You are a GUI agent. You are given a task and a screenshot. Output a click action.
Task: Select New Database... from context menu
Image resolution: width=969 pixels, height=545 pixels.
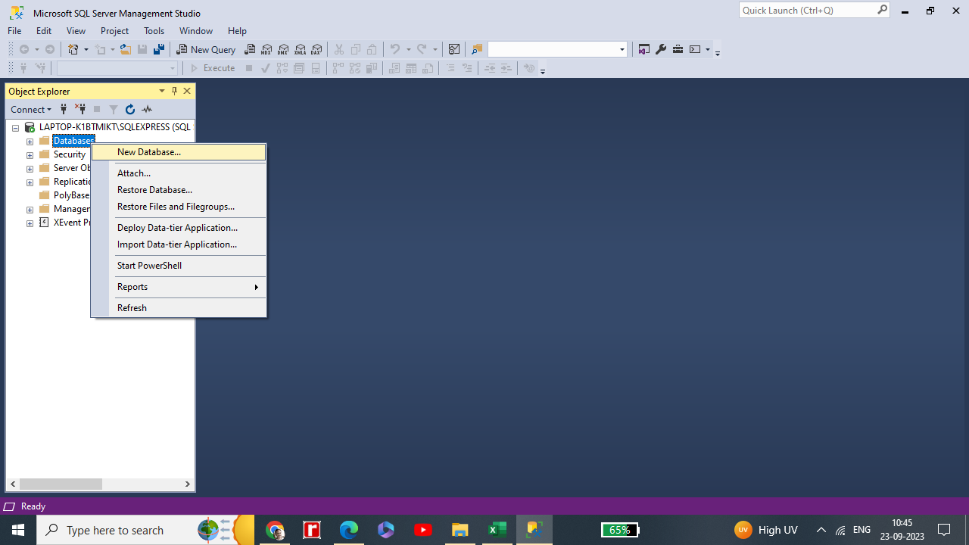(x=179, y=152)
